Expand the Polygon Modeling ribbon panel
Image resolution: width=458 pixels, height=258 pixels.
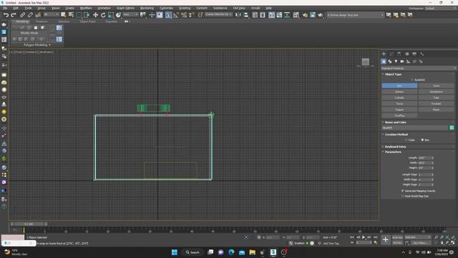[36, 45]
